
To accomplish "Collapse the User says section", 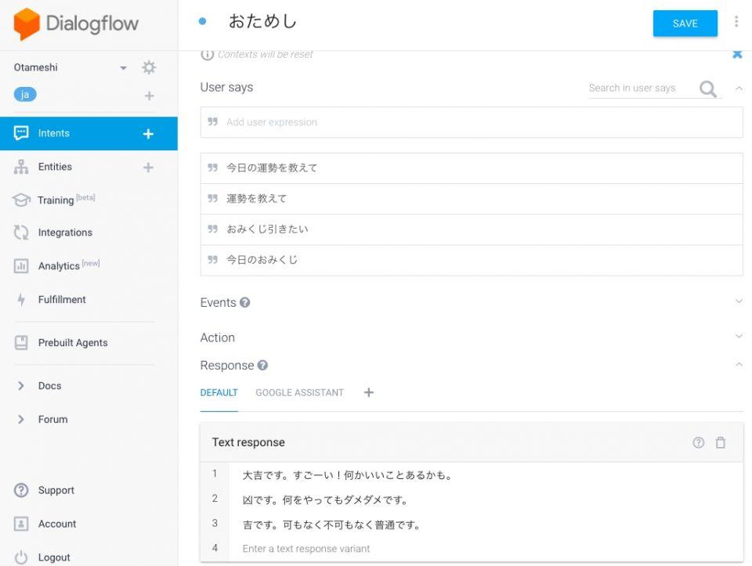I will [x=739, y=88].
